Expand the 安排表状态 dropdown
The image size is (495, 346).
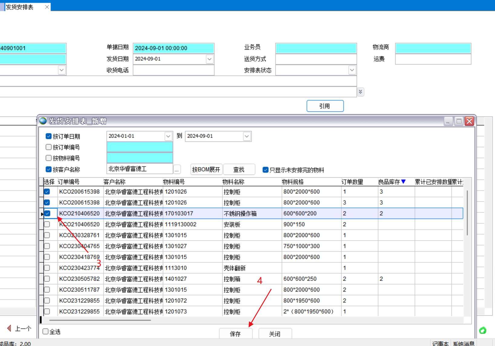(352, 70)
